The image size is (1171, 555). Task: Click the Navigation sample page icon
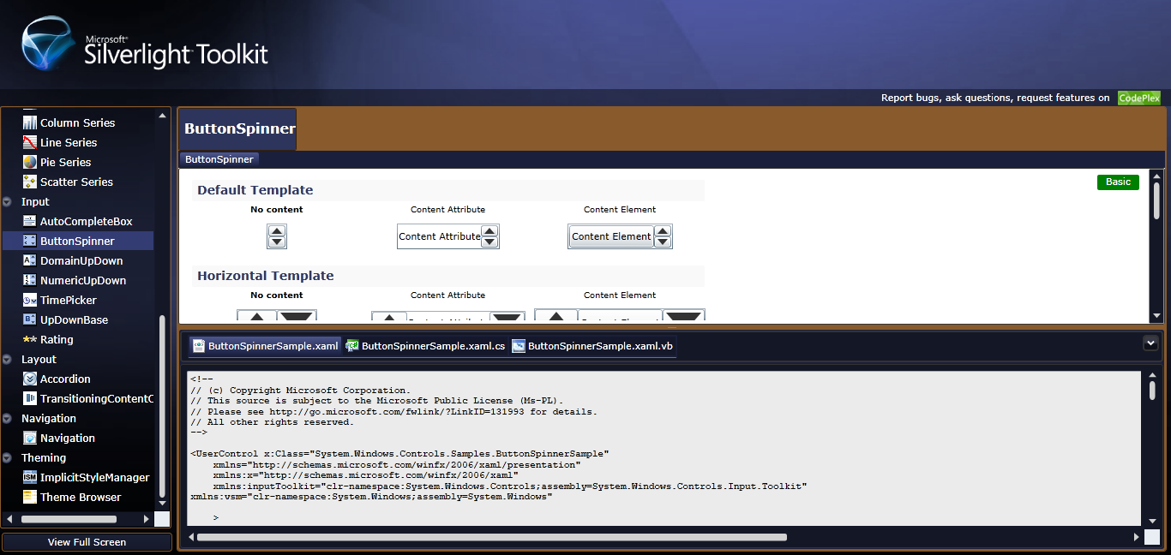click(30, 438)
